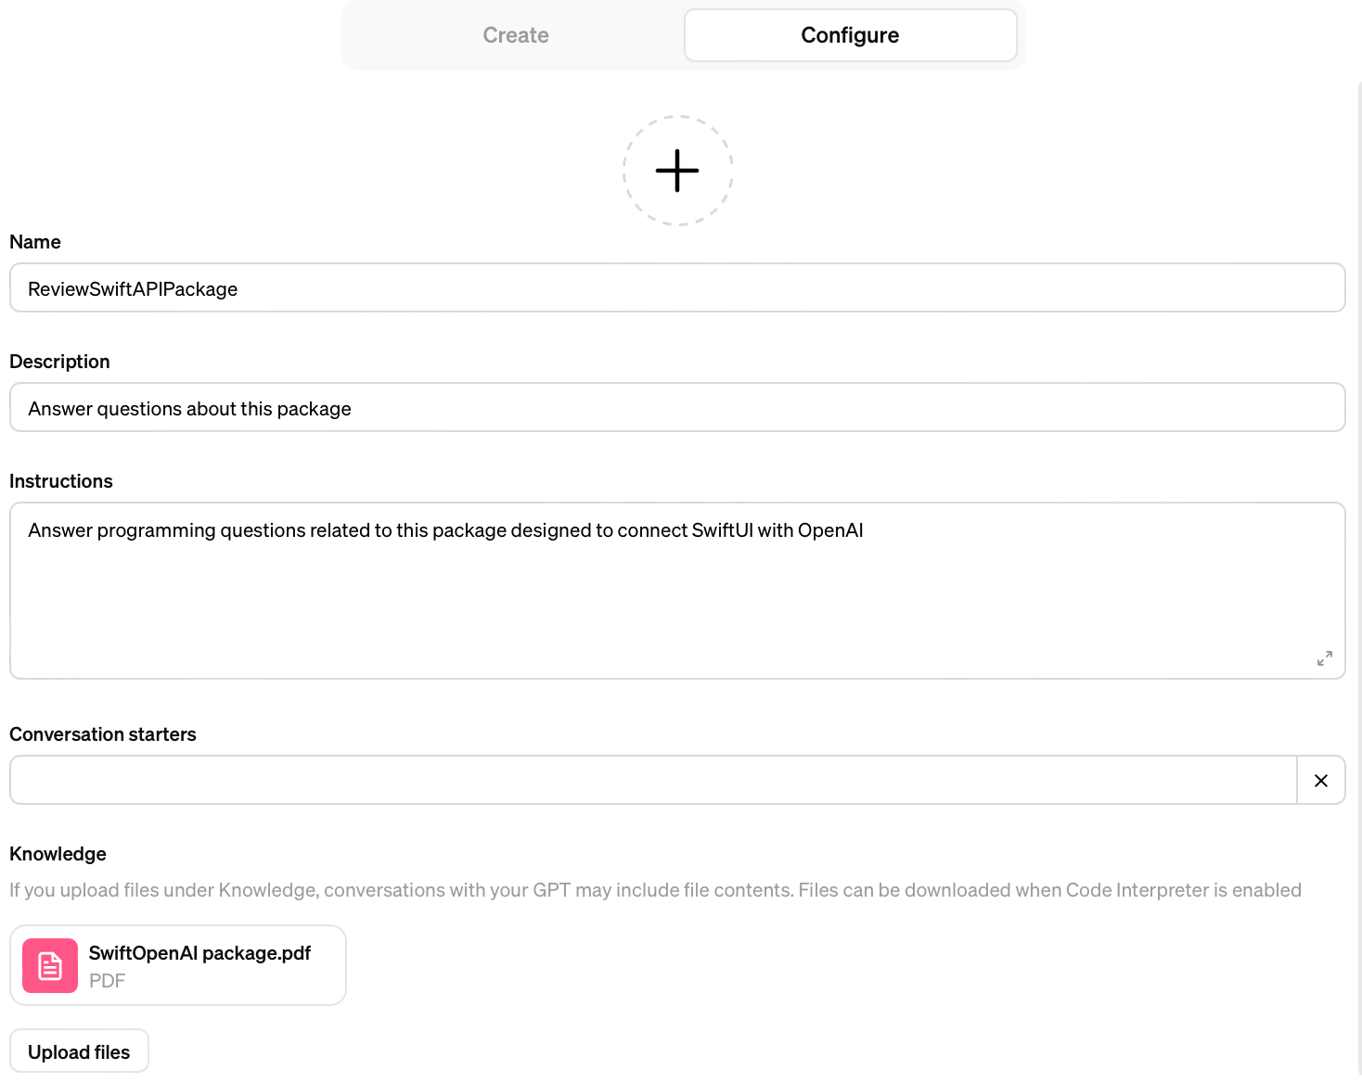Click into the Instructions text area
This screenshot has height=1083, width=1362.
coord(677,591)
